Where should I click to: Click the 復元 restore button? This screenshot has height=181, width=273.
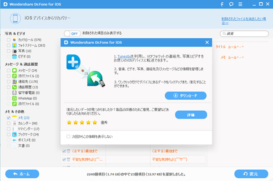coord(251,174)
